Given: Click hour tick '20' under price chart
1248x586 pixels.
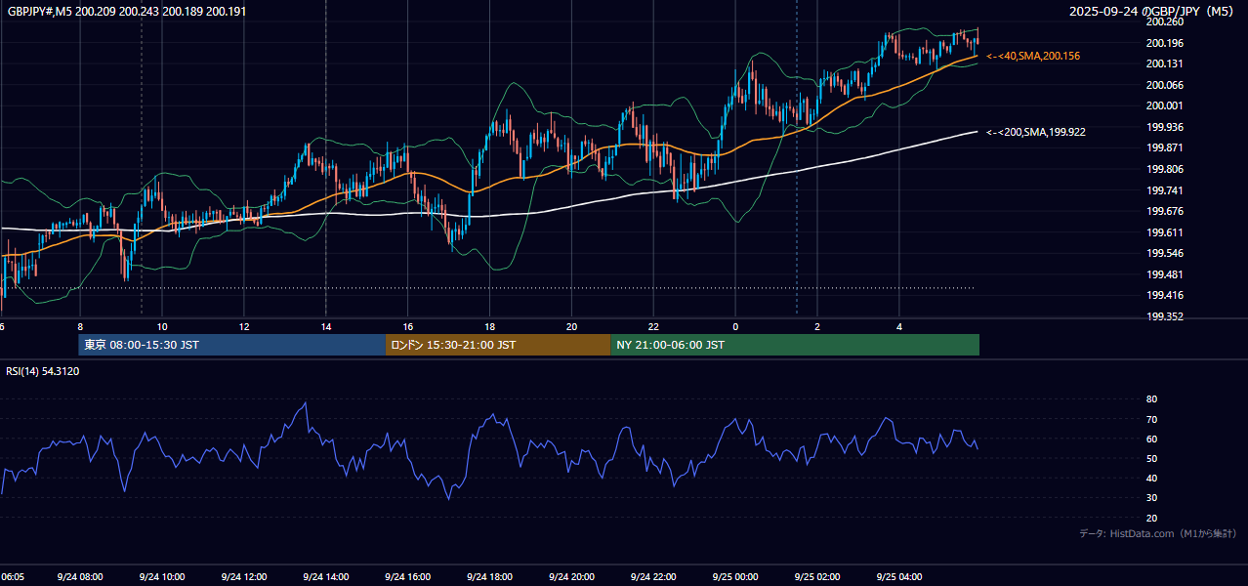Looking at the screenshot, I should (x=572, y=327).
